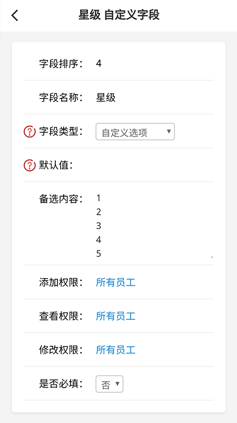Click 所有员工 link for 查看权限
The width and height of the screenshot is (237, 423).
(115, 316)
